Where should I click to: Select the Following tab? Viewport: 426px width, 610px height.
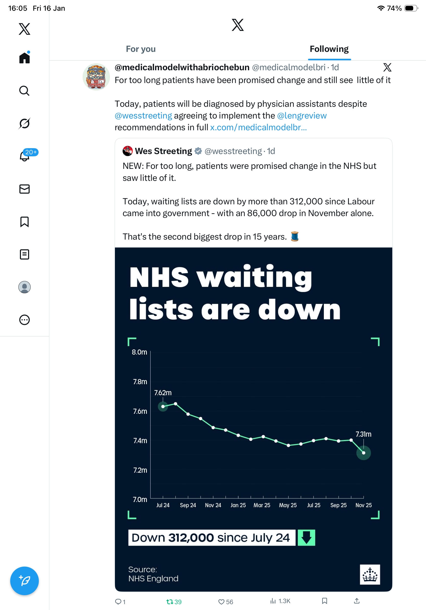point(329,49)
